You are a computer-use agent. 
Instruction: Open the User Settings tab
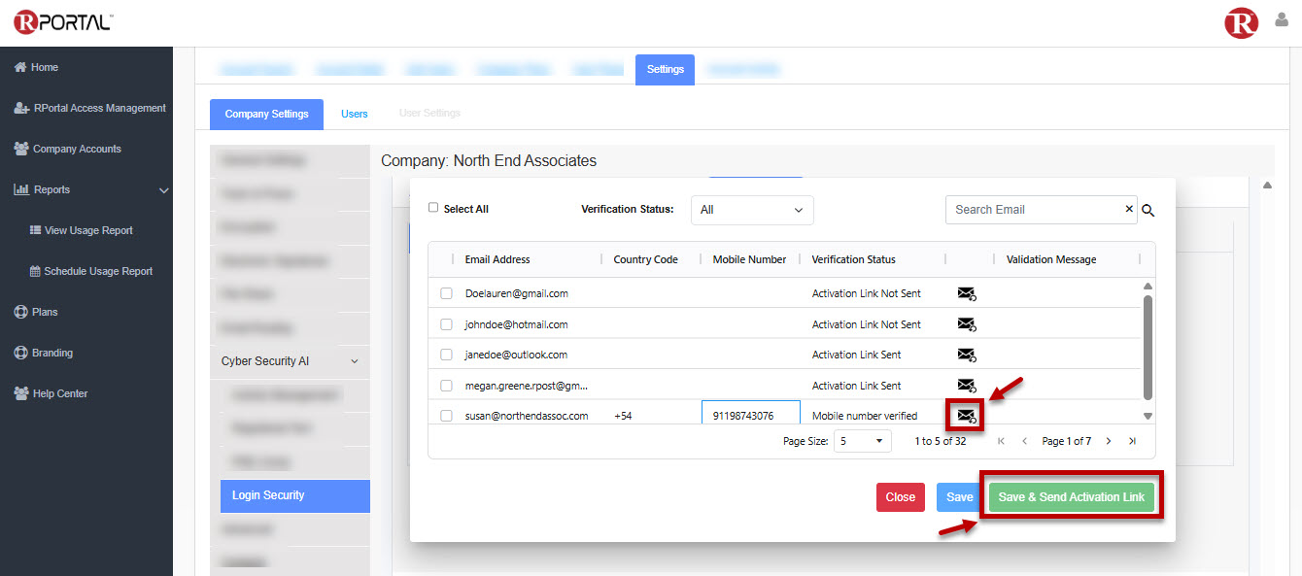[429, 114]
